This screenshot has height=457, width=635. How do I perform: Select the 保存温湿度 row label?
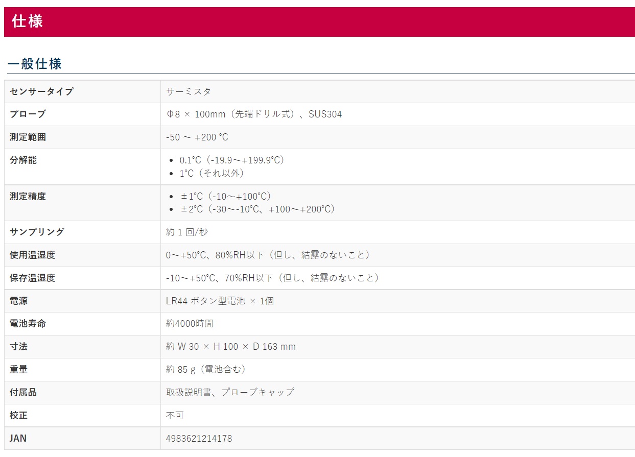pos(32,278)
